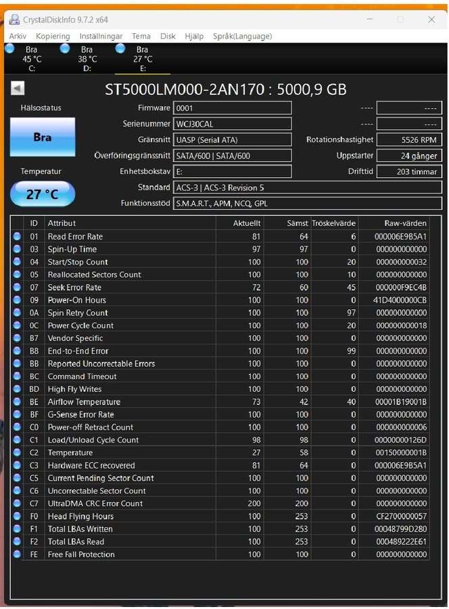
Task: Click the Bra health status button
Action: point(43,137)
